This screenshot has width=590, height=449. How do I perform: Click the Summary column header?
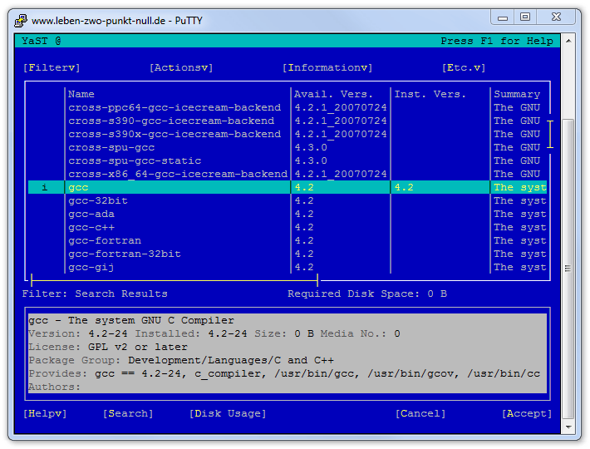point(517,95)
